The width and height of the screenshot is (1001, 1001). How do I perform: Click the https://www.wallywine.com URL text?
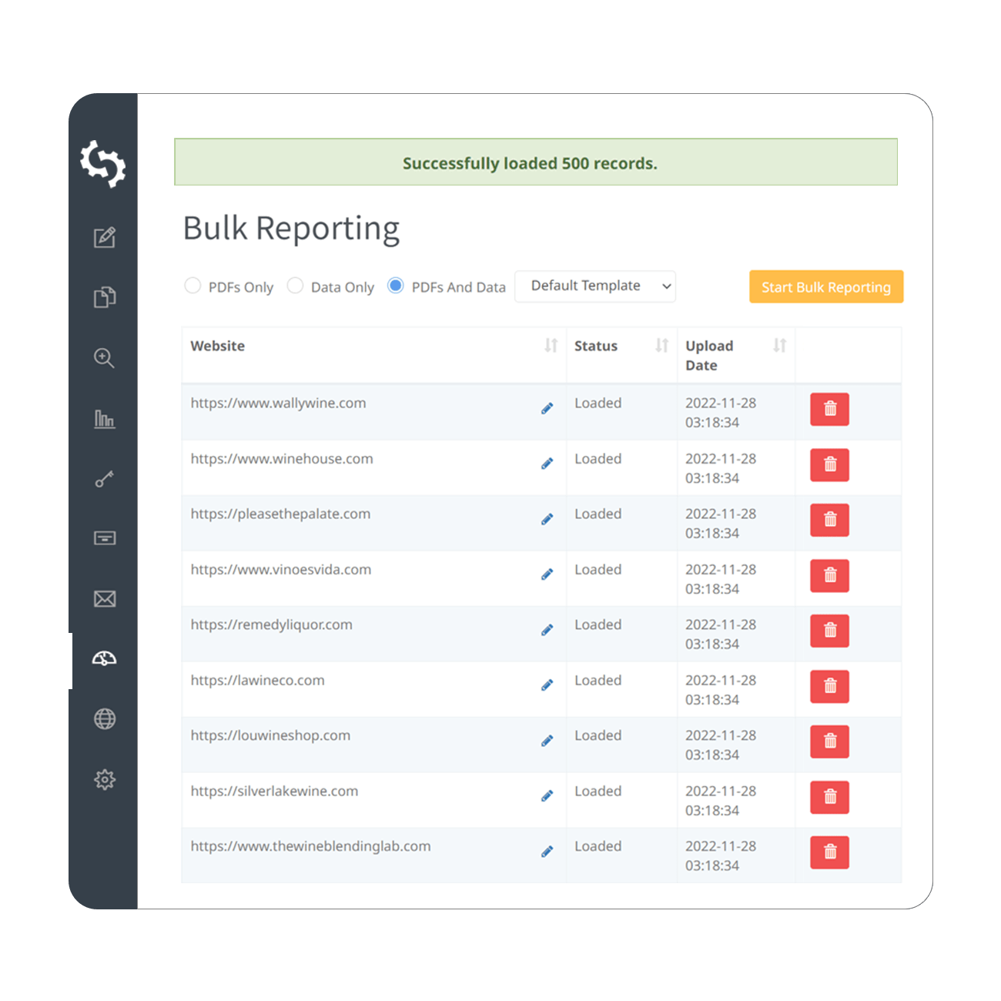[x=278, y=403]
